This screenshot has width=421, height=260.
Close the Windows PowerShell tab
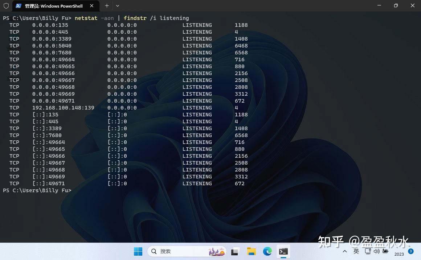point(92,6)
